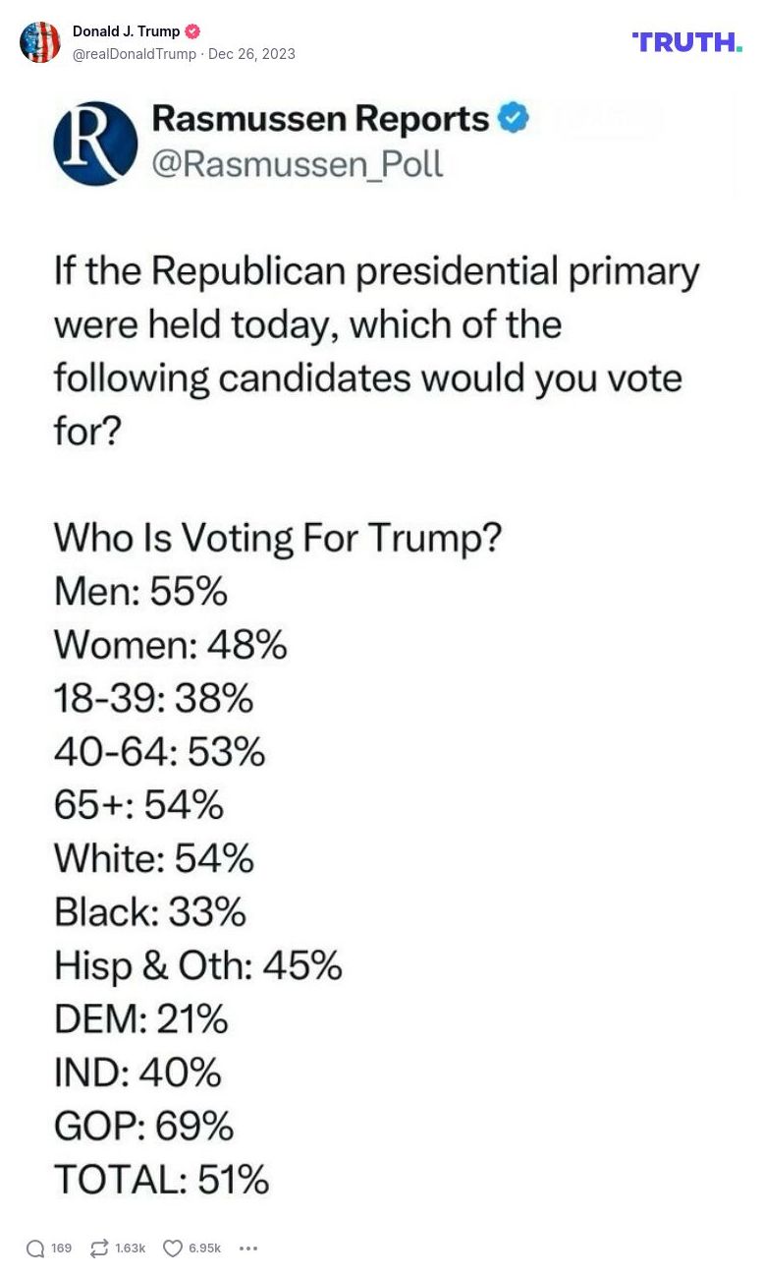Open the Dec 26, 2023 timestamp
The width and height of the screenshot is (763, 1278).
pyautogui.click(x=250, y=56)
